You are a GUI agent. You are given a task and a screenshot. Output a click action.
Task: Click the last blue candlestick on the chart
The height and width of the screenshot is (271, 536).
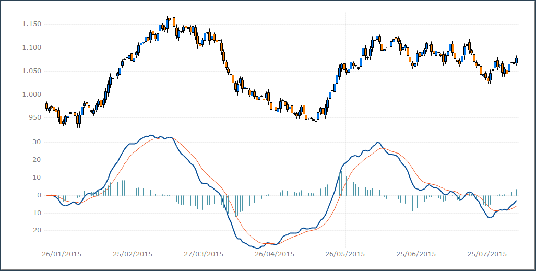point(516,60)
